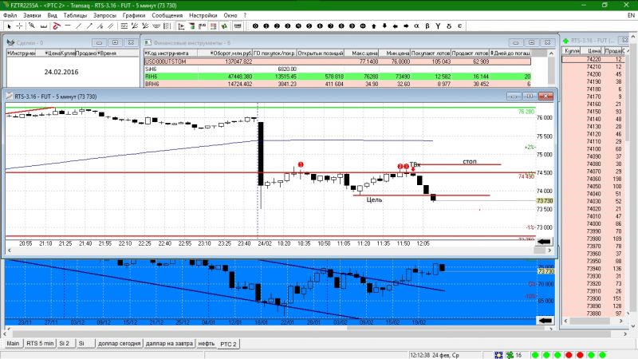The width and height of the screenshot is (638, 359).
Task: Click price 73980 in the order book
Action: (593, 239)
